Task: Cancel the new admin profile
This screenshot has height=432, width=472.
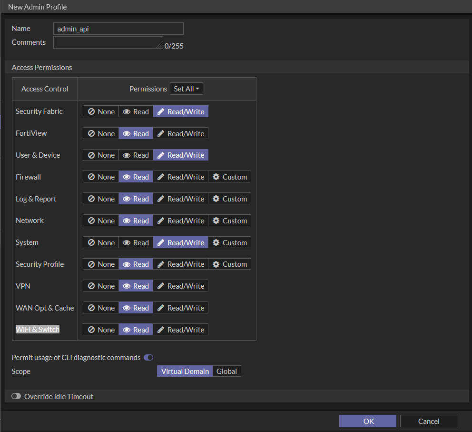Action: 428,421
